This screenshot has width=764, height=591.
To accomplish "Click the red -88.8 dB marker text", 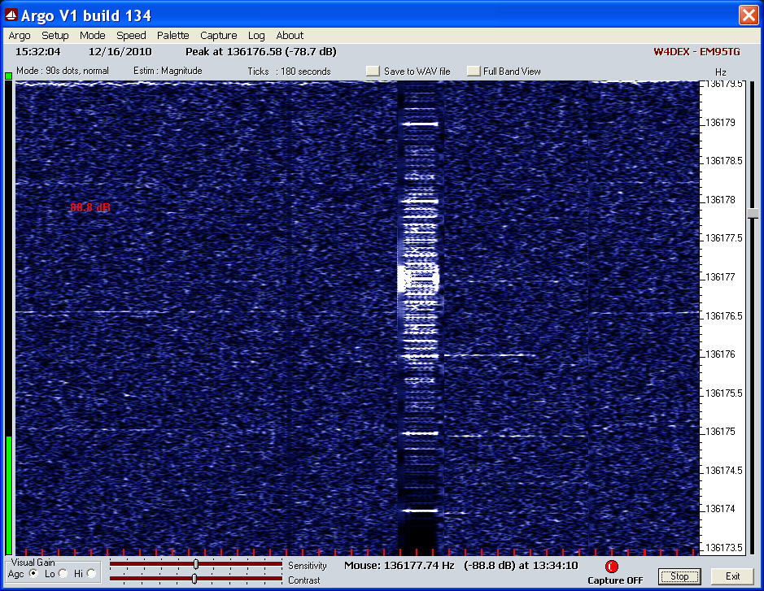I will click(x=89, y=208).
